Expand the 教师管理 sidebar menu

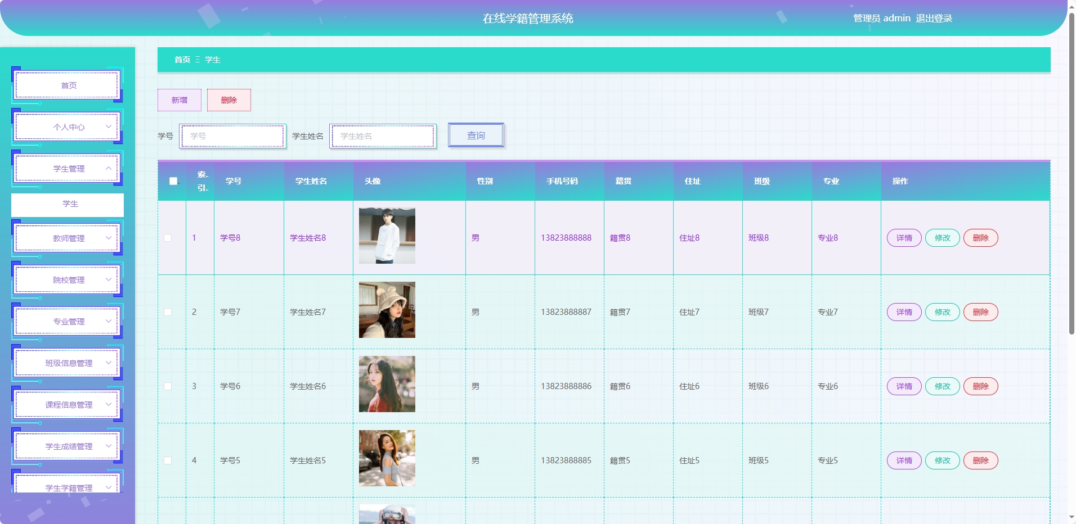68,238
